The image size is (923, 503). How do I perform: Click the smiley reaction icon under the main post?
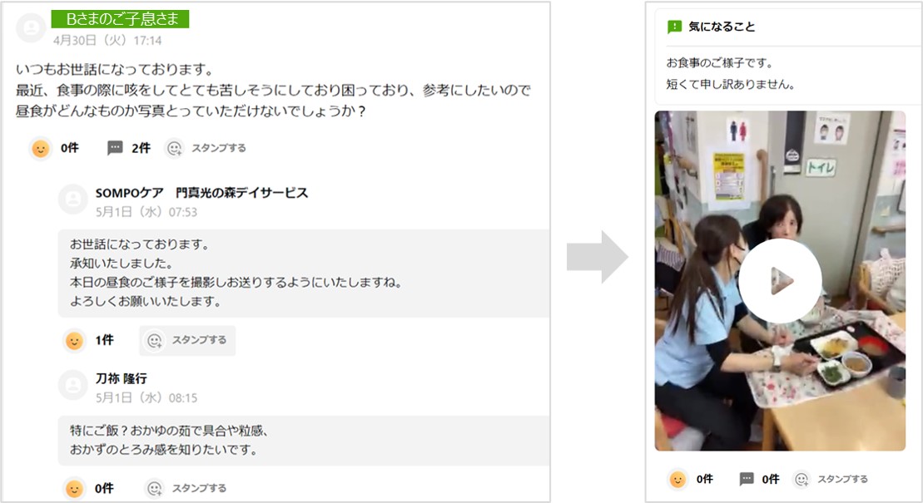tap(41, 148)
